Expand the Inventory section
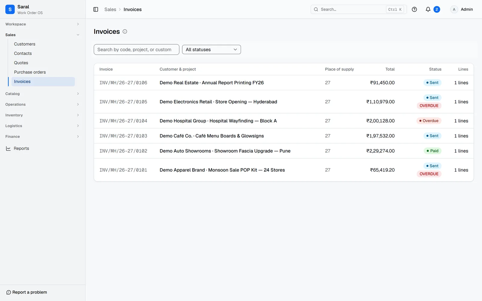The width and height of the screenshot is (482, 301). [42, 115]
